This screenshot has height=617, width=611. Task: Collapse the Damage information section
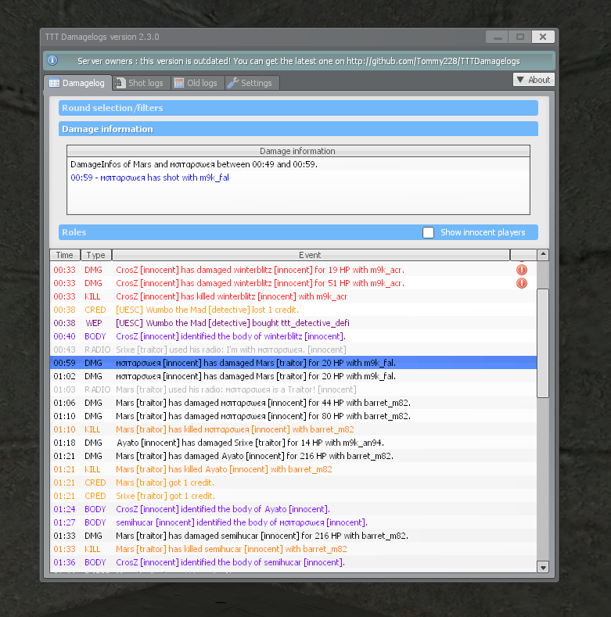pyautogui.click(x=298, y=129)
